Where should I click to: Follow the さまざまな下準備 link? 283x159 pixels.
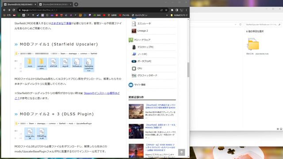(x=61, y=23)
